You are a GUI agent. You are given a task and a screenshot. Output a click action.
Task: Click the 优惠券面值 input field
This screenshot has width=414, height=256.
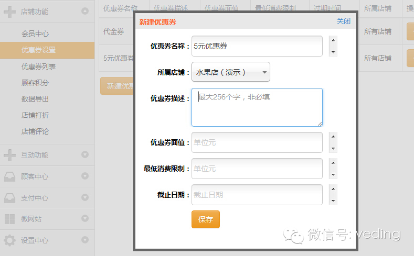click(257, 142)
